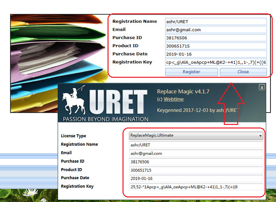Close the URET keygen with the X button

click(x=262, y=87)
